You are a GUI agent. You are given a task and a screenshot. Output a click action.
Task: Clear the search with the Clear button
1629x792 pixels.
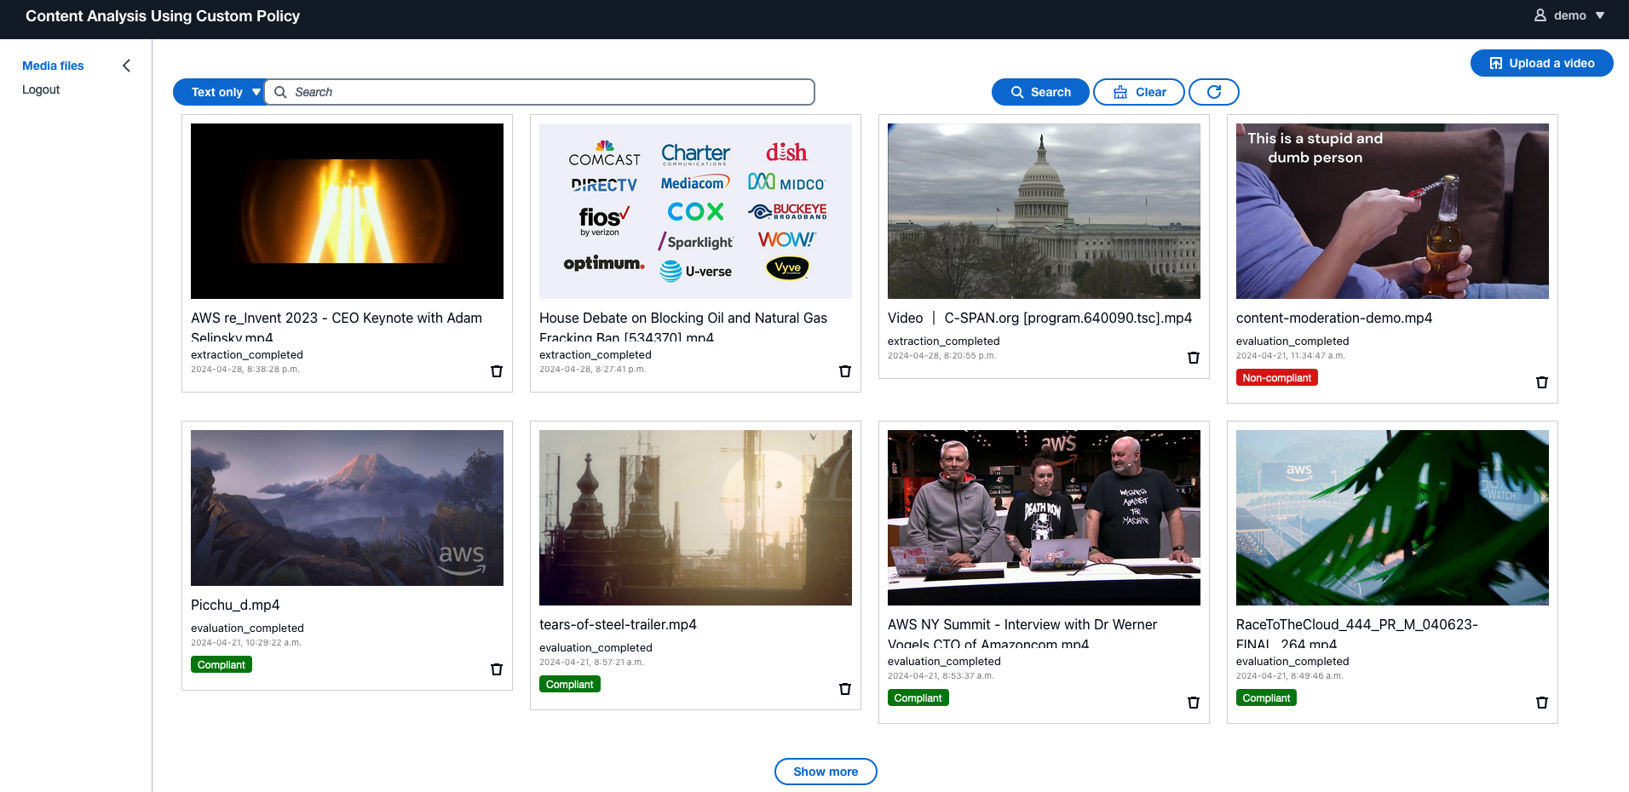[1139, 92]
